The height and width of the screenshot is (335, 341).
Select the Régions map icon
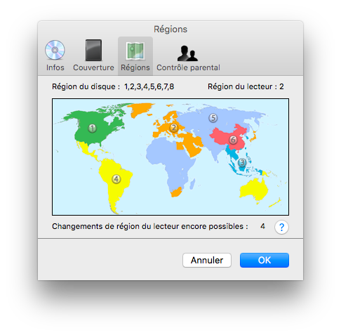135,51
